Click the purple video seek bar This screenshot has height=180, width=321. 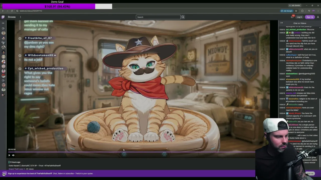coord(132,152)
